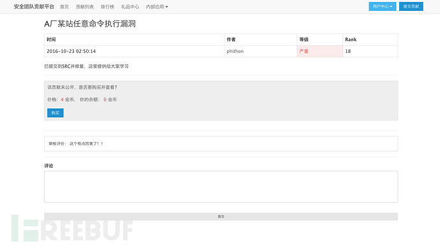Select the date 2016-10-23 02:50:14
The image size is (440, 246).
click(x=71, y=51)
